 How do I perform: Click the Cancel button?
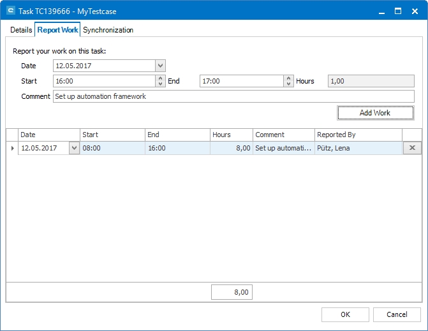397,314
